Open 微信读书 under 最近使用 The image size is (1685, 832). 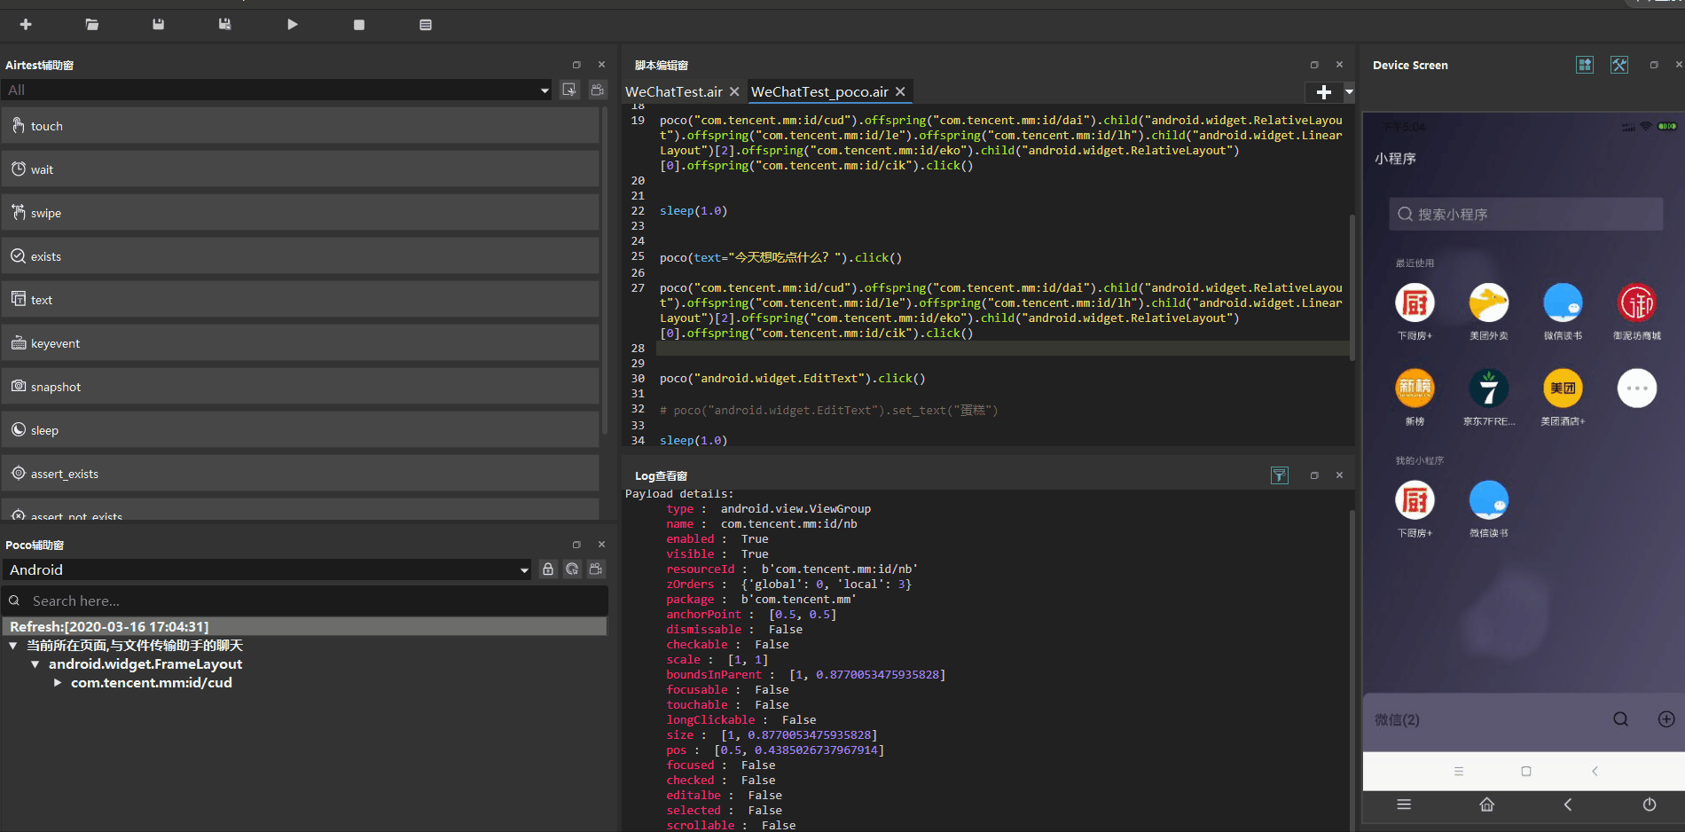[x=1563, y=303]
